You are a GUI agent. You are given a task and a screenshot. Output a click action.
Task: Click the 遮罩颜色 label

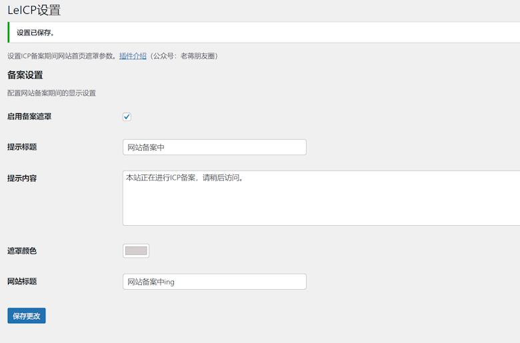[22, 251]
